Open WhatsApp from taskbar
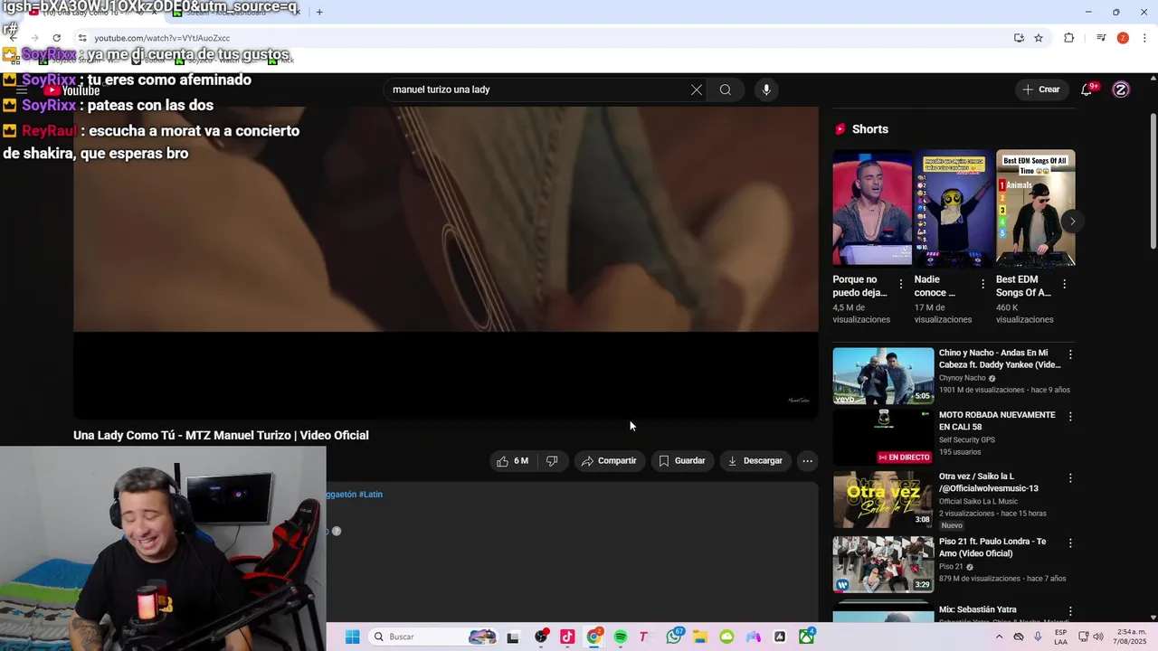This screenshot has width=1158, height=651. tap(674, 637)
